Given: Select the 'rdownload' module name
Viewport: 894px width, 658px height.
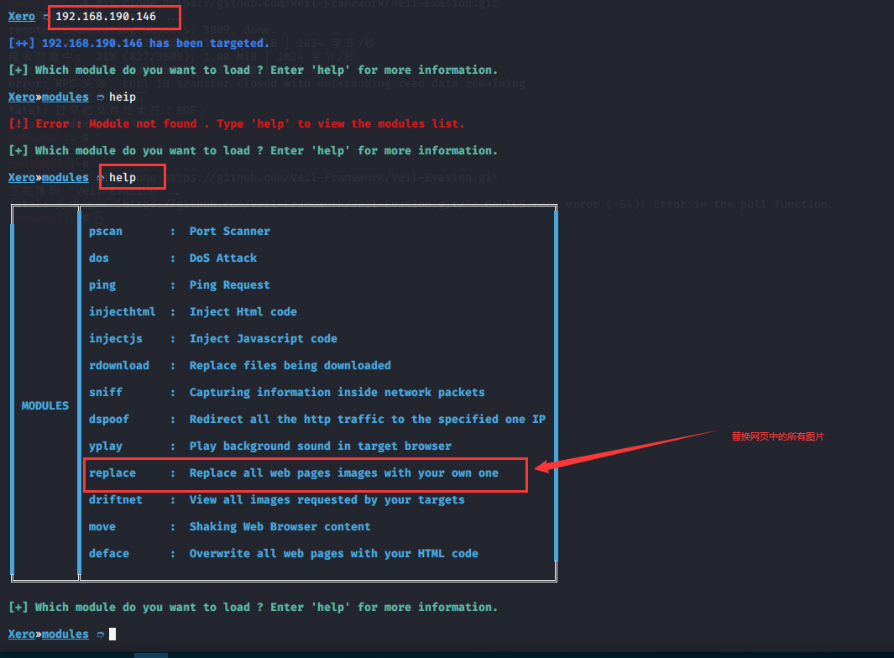Looking at the screenshot, I should coord(118,365).
